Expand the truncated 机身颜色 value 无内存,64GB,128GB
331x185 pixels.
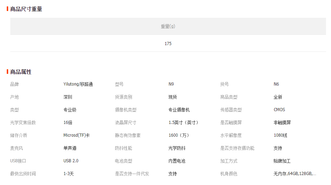(x=294, y=174)
